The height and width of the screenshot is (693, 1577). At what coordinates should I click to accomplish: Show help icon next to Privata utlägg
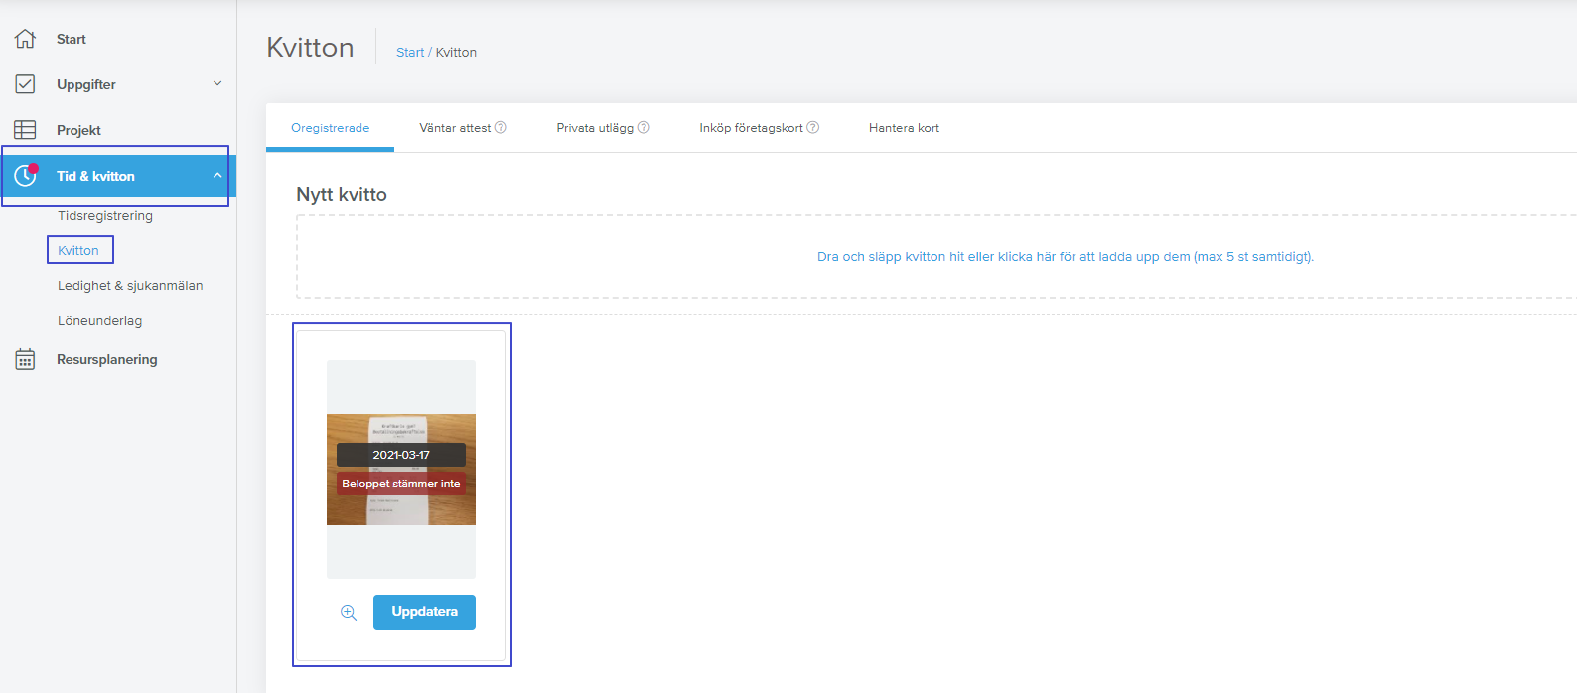644,127
